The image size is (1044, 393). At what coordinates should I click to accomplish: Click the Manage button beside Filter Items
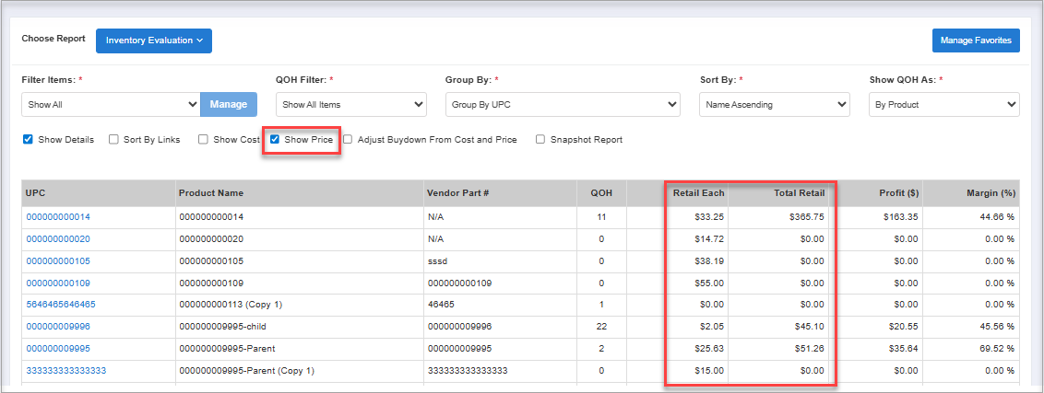click(x=228, y=105)
